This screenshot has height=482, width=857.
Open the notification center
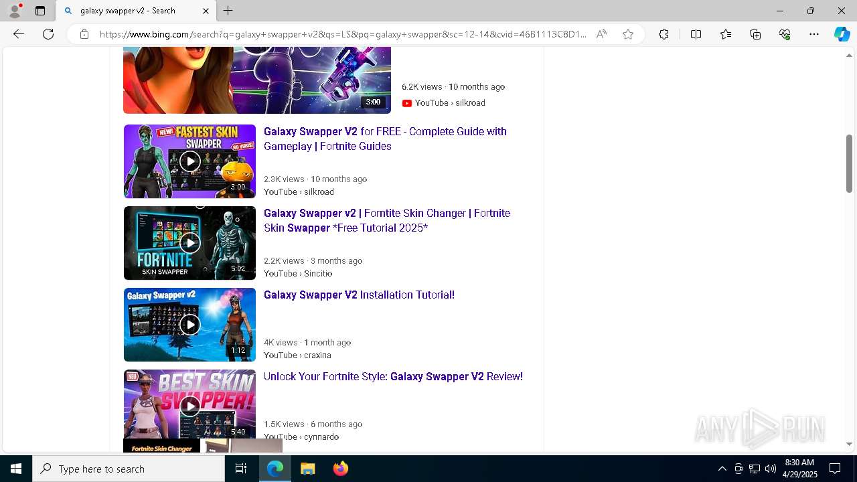pos(835,469)
